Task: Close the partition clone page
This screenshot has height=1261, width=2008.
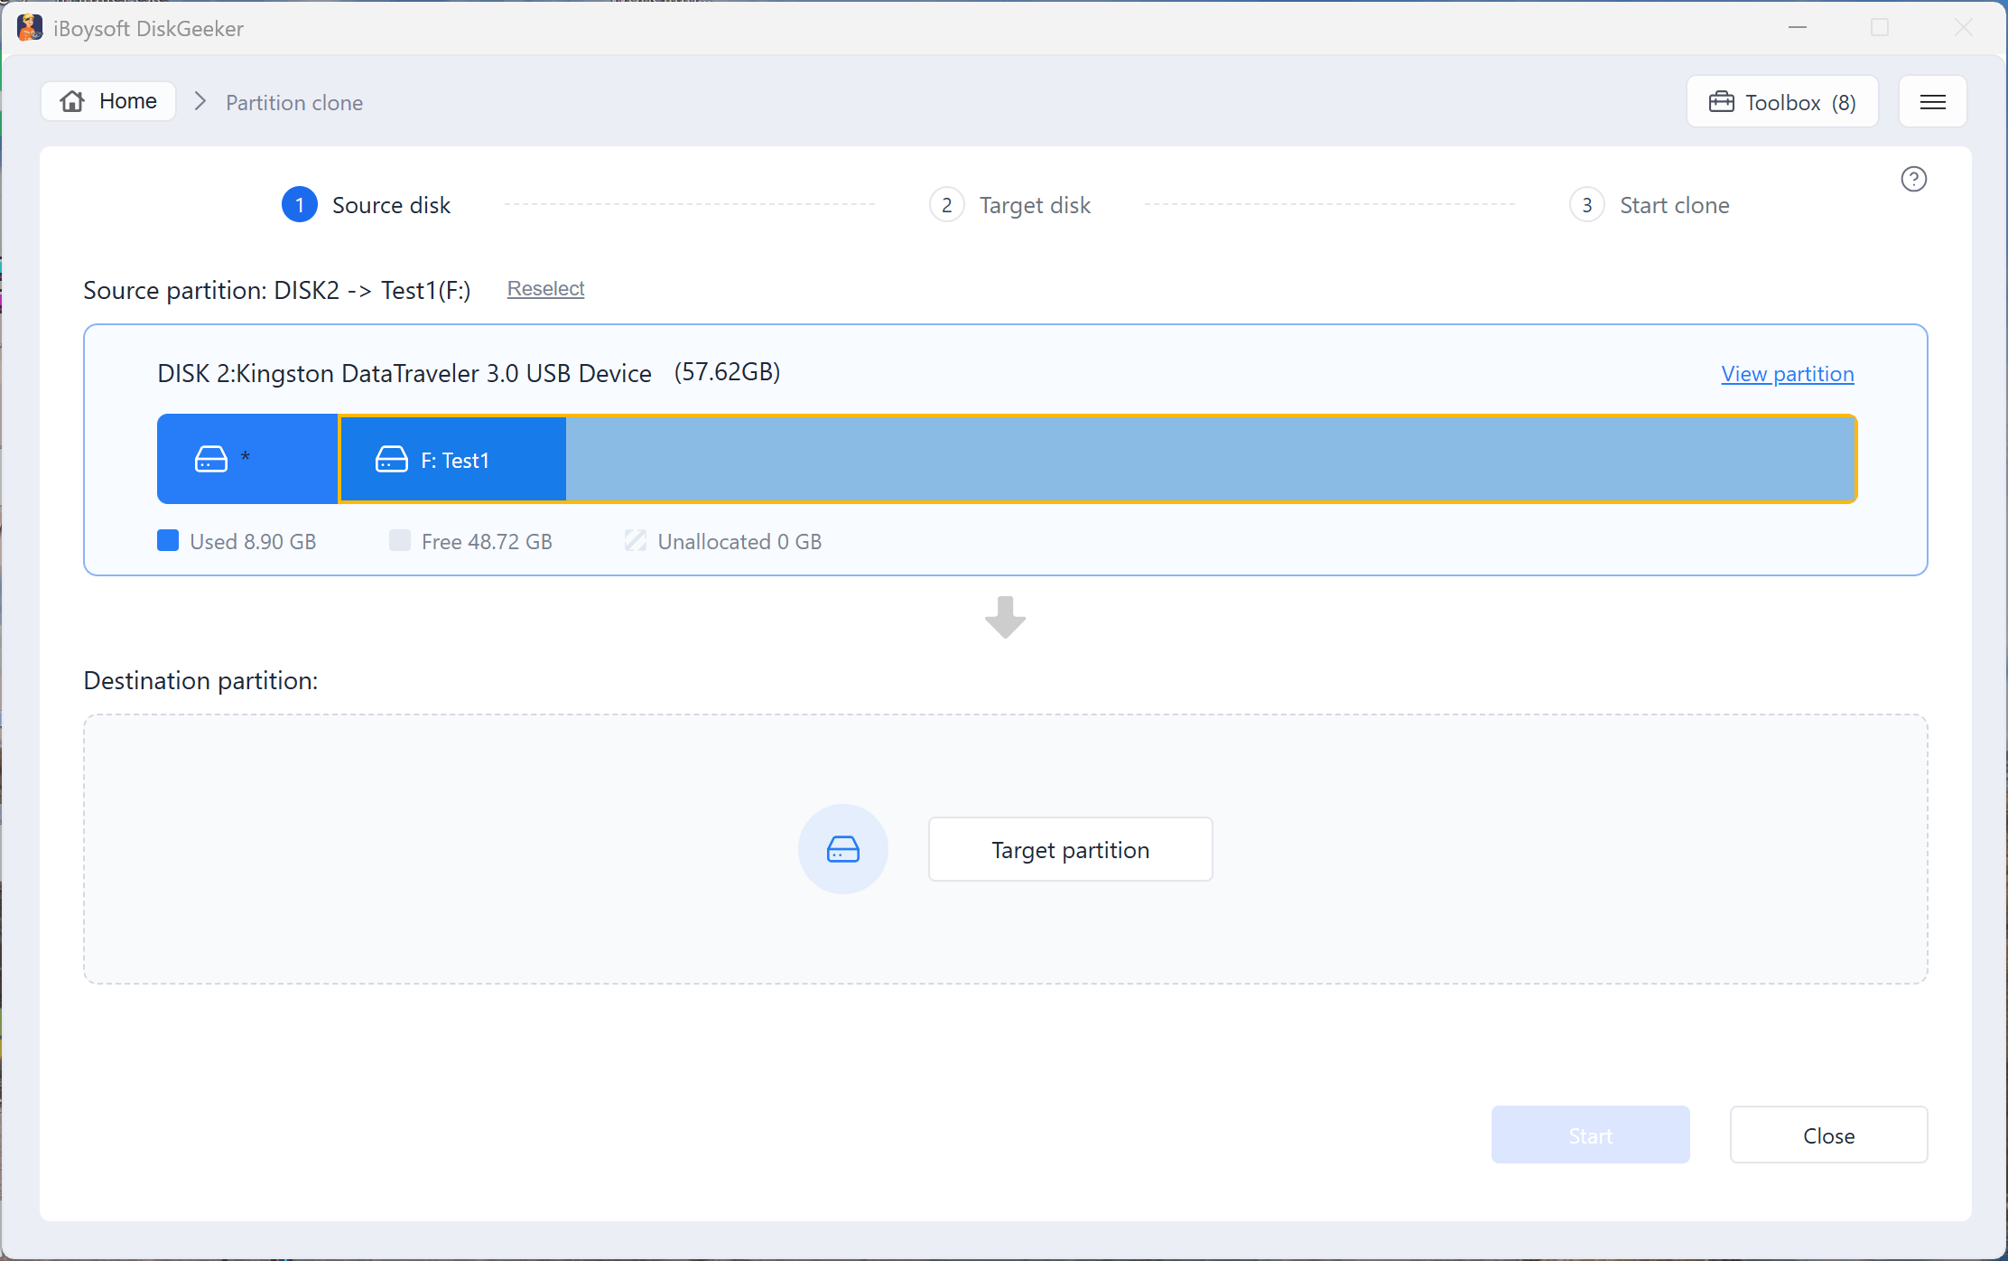Action: (x=1828, y=1135)
